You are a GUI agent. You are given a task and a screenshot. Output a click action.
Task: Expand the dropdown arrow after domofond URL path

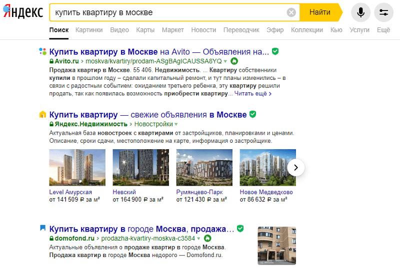click(x=198, y=239)
